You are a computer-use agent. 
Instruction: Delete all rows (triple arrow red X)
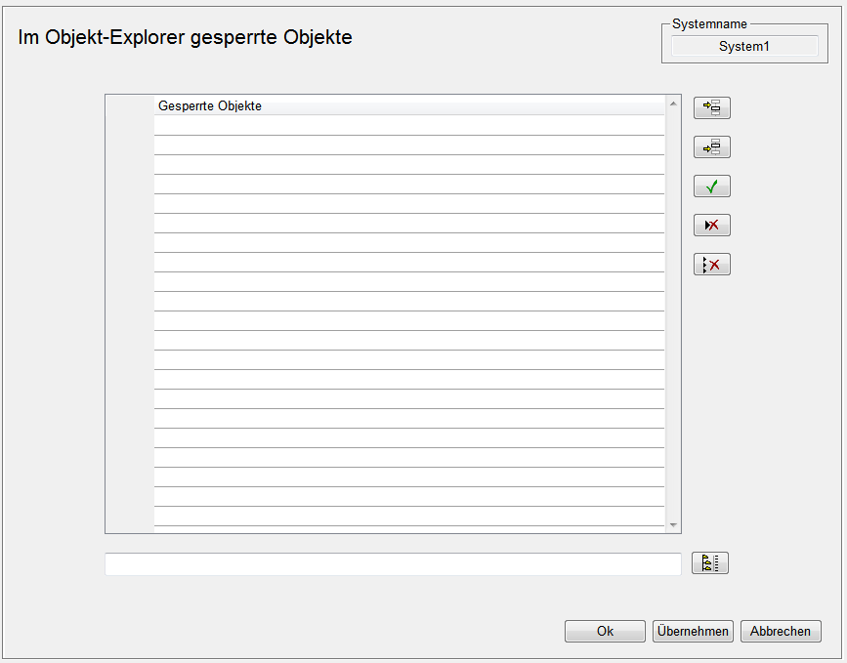(712, 265)
